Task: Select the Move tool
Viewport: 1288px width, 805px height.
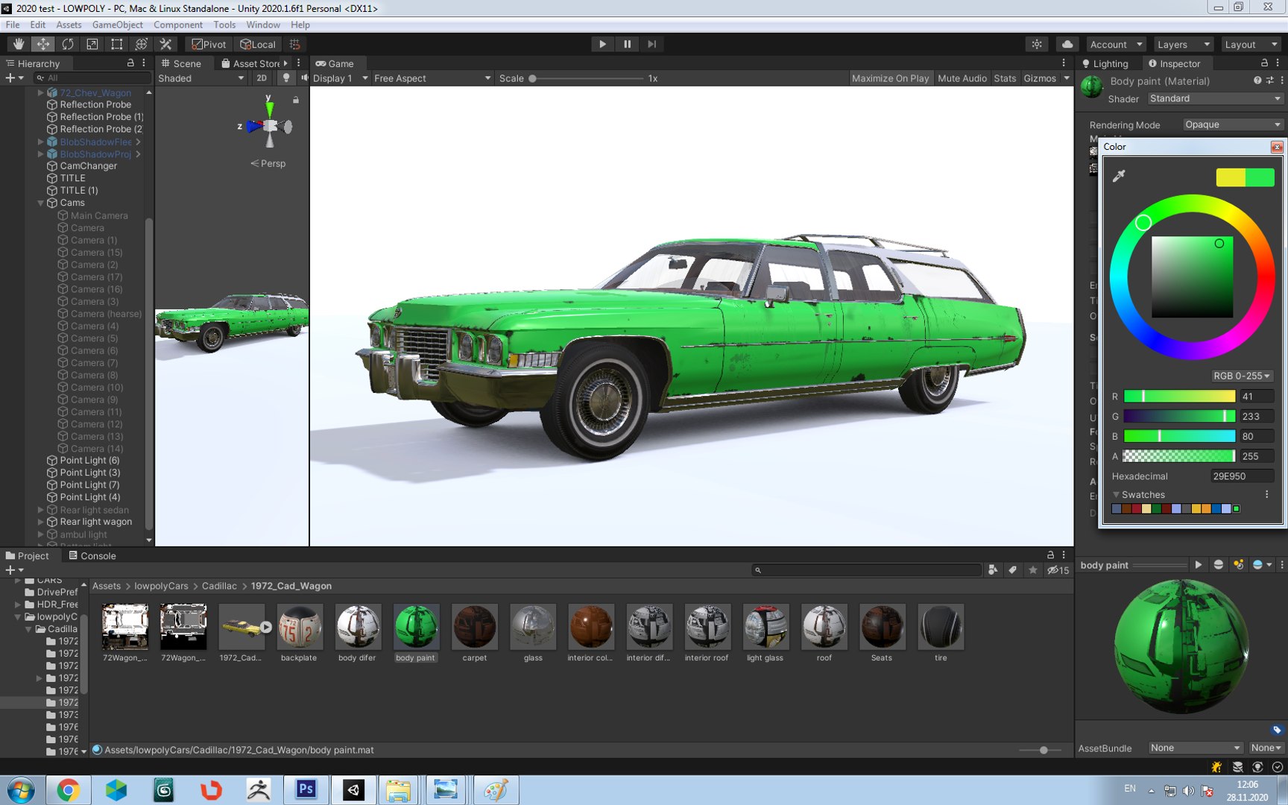Action: coord(43,44)
